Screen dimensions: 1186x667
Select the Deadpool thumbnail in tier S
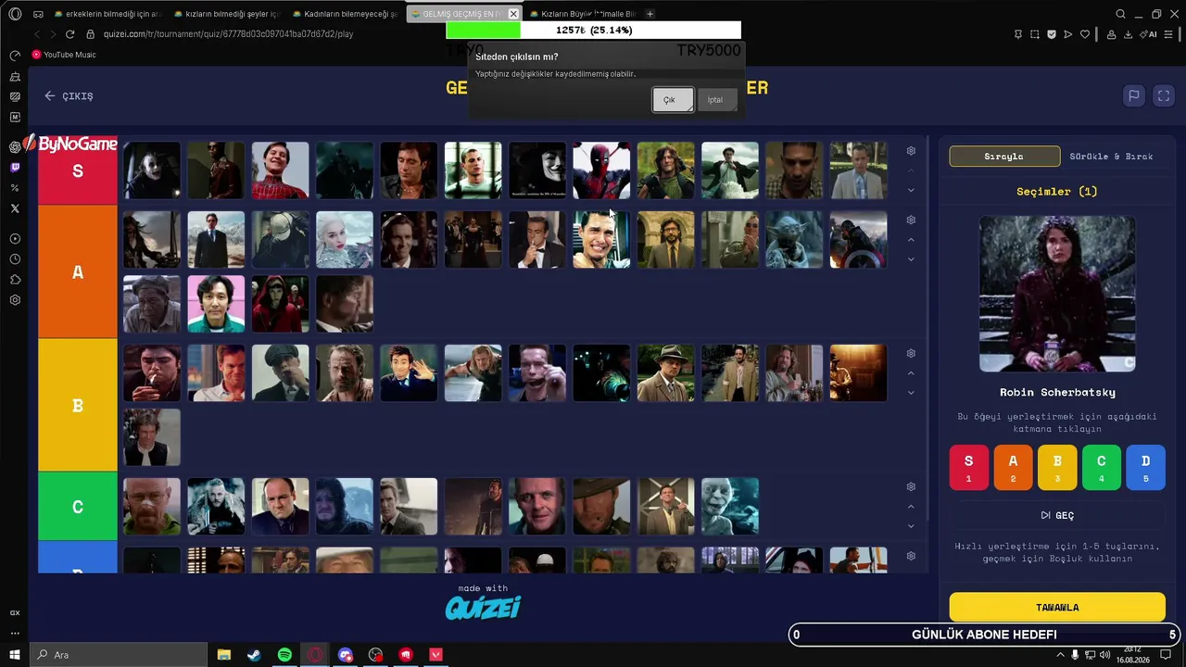[601, 170]
